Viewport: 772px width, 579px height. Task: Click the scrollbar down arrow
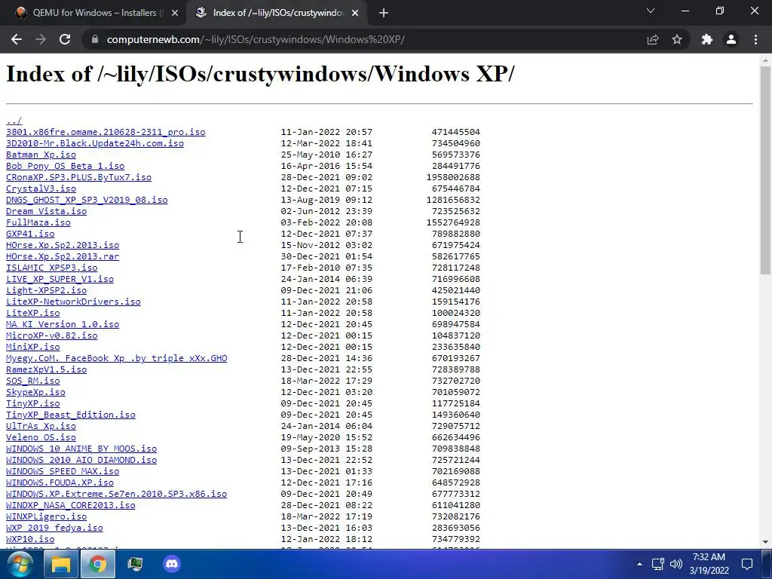click(765, 543)
